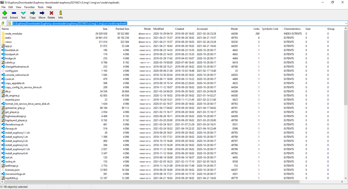Select the static folder icon
Image resolution: width=348 pixels, height=189 pixels.
point(3,38)
